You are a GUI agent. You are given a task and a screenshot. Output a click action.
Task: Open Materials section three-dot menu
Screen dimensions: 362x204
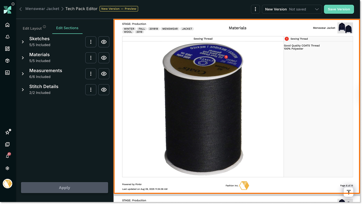coord(91,58)
